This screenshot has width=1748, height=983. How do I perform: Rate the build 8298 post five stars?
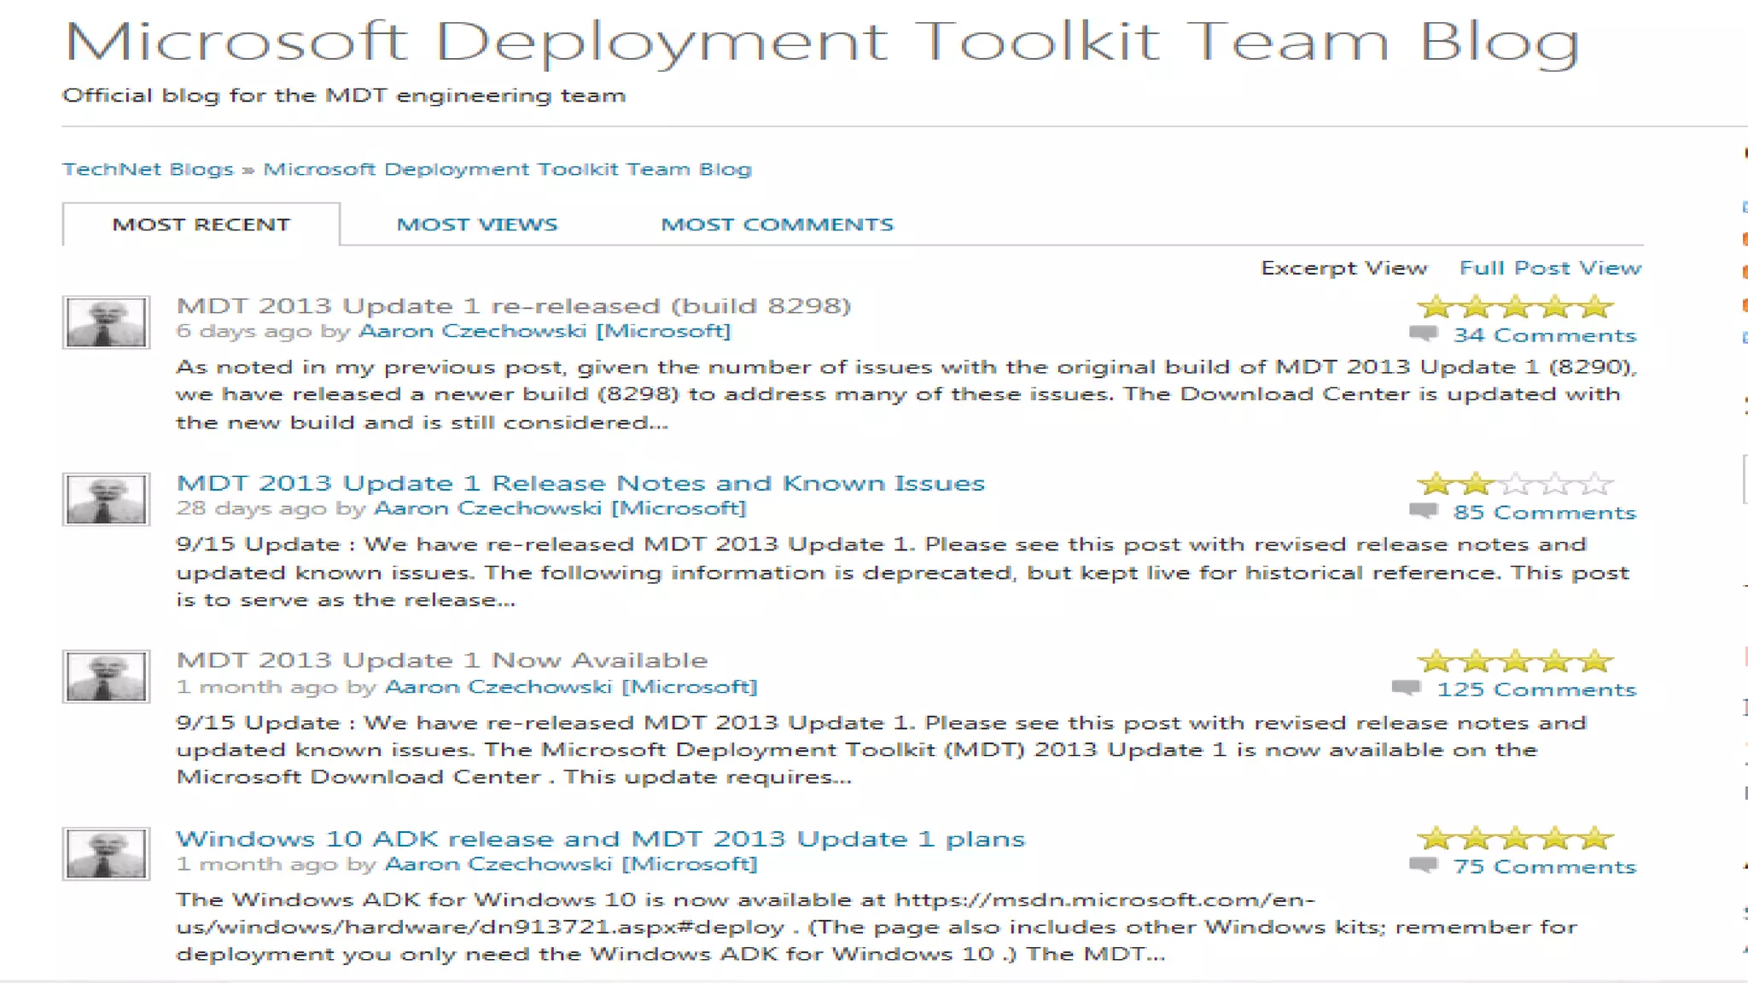(1595, 306)
